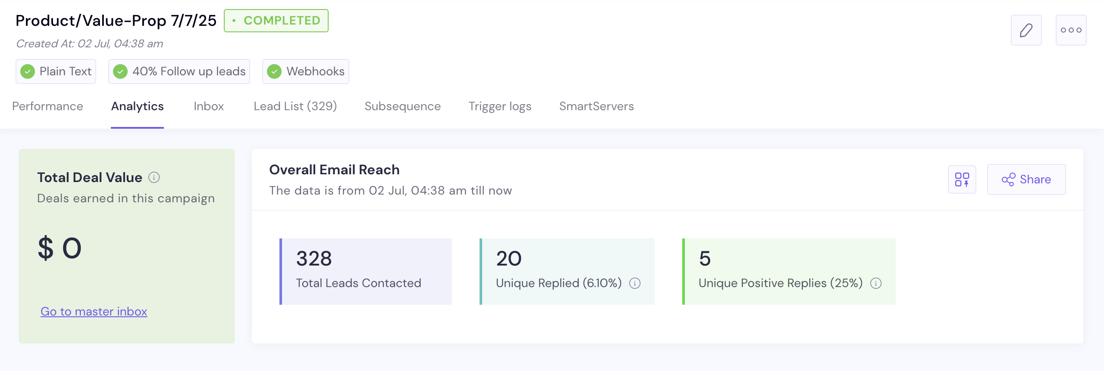Click info icon beside Unique Positive Replies
Image resolution: width=1104 pixels, height=371 pixels.
coord(876,283)
